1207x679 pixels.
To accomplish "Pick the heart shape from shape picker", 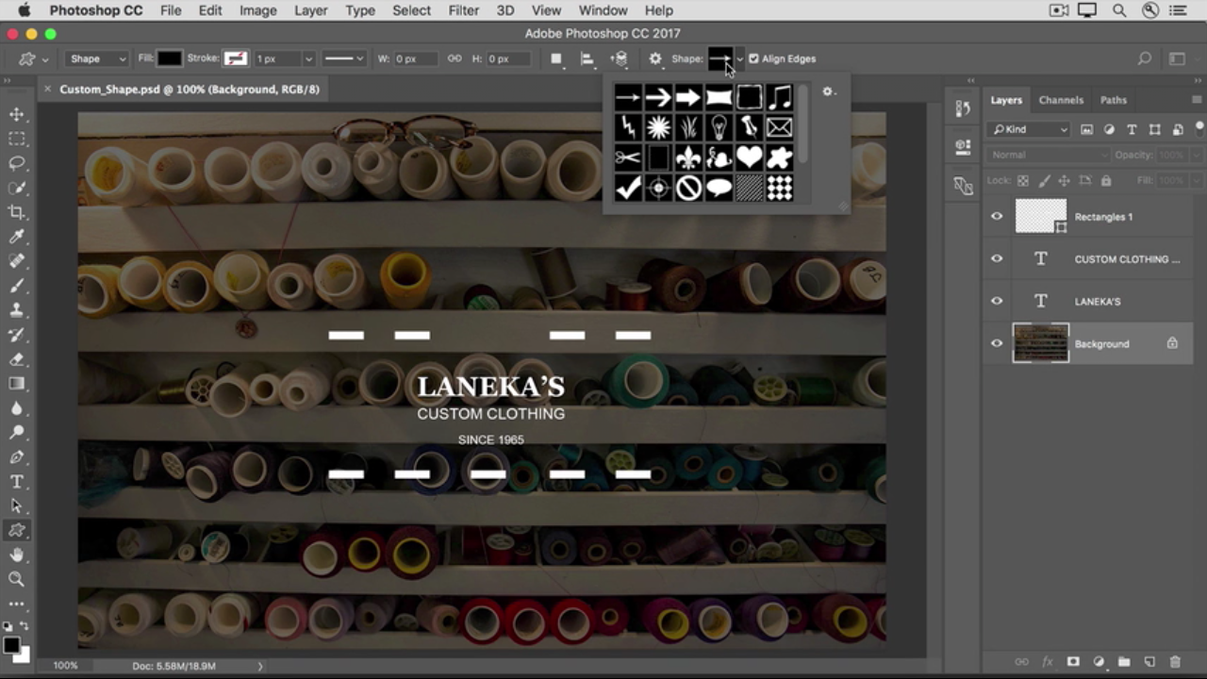I will click(x=750, y=157).
